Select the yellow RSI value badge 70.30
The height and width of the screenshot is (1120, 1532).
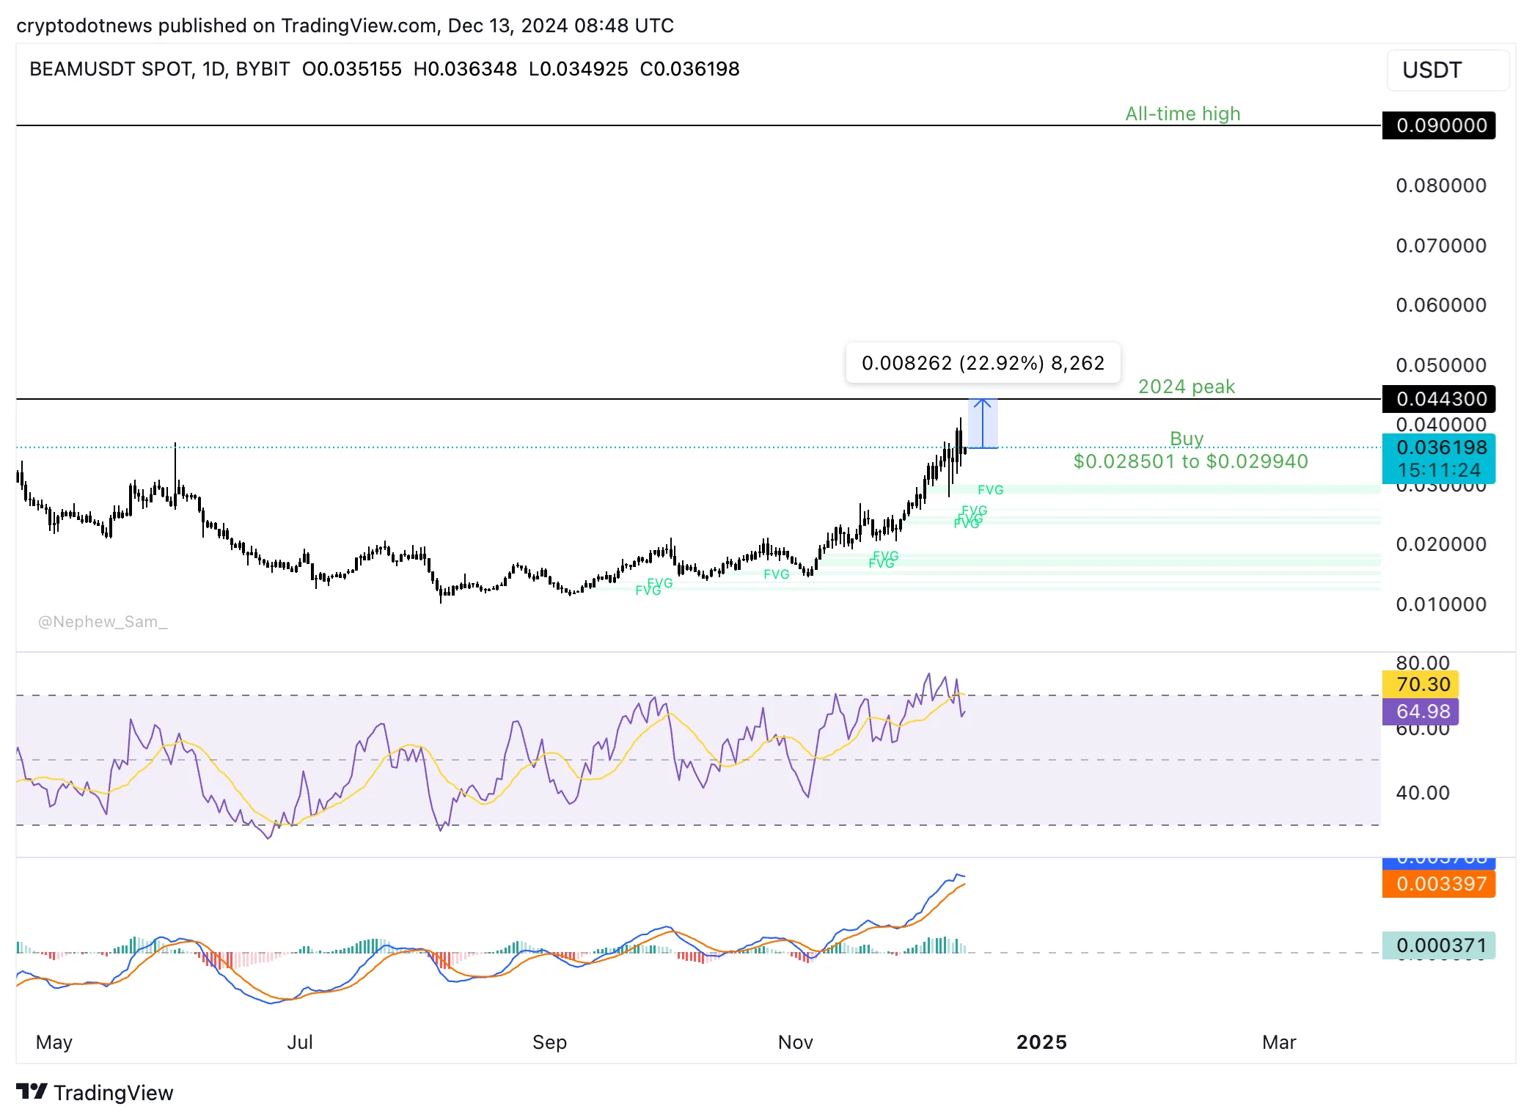pyautogui.click(x=1420, y=684)
